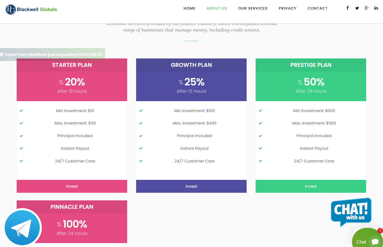
Task: Click the checkmark beside 'Min Investment: $500'
Action: tap(260, 111)
